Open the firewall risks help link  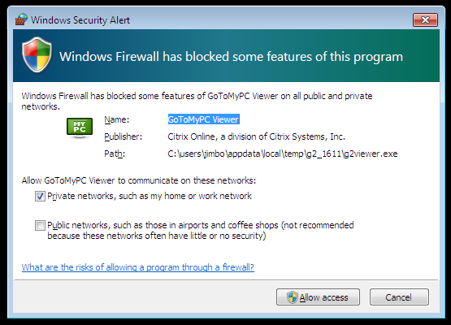pyautogui.click(x=138, y=267)
